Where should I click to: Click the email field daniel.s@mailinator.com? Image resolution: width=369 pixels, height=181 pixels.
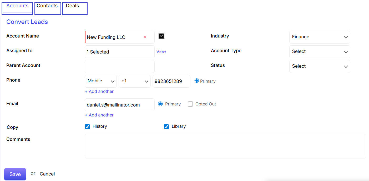(x=120, y=105)
